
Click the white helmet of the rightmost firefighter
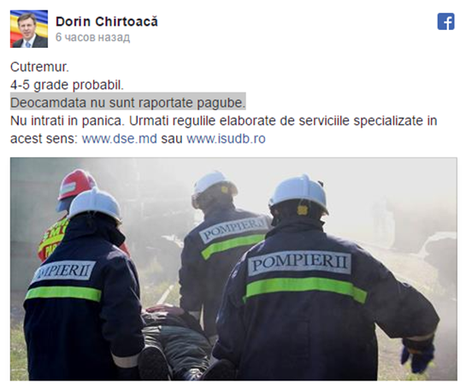point(298,193)
